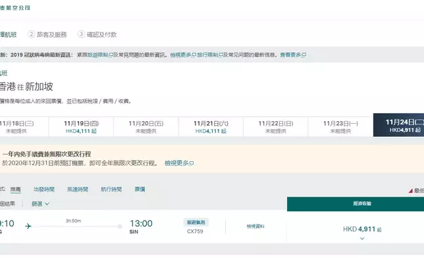
Task: Open 檢視更多 link in the free-change promo banner
Action: click(x=179, y=163)
